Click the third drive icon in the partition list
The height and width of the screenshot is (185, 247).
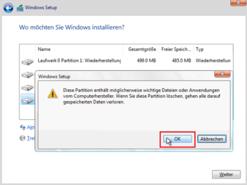pos(27,87)
